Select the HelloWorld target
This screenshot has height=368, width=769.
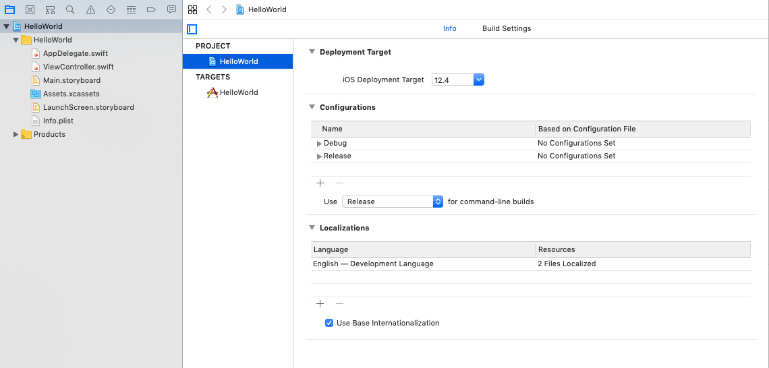tap(238, 92)
